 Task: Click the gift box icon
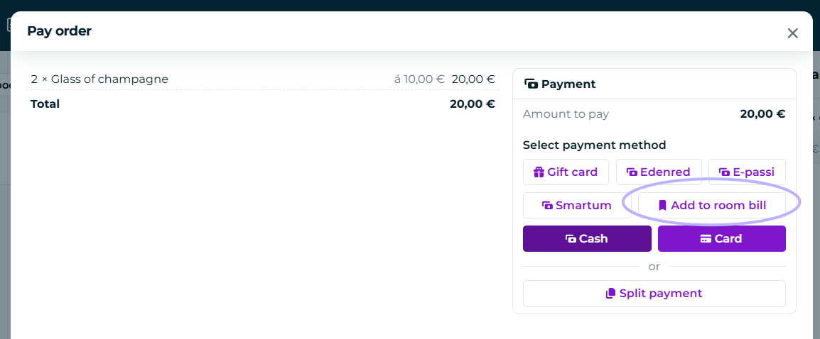coord(539,172)
